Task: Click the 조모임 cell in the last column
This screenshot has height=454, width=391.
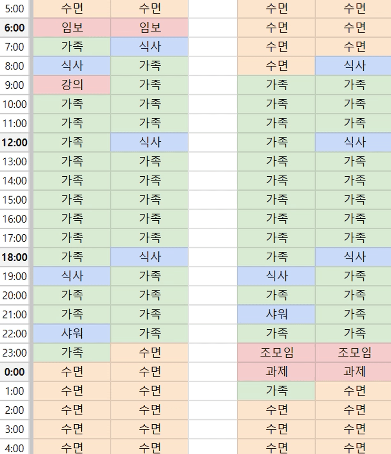Action: [x=353, y=352]
